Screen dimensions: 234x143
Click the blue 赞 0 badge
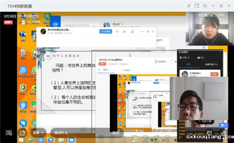click(223, 125)
